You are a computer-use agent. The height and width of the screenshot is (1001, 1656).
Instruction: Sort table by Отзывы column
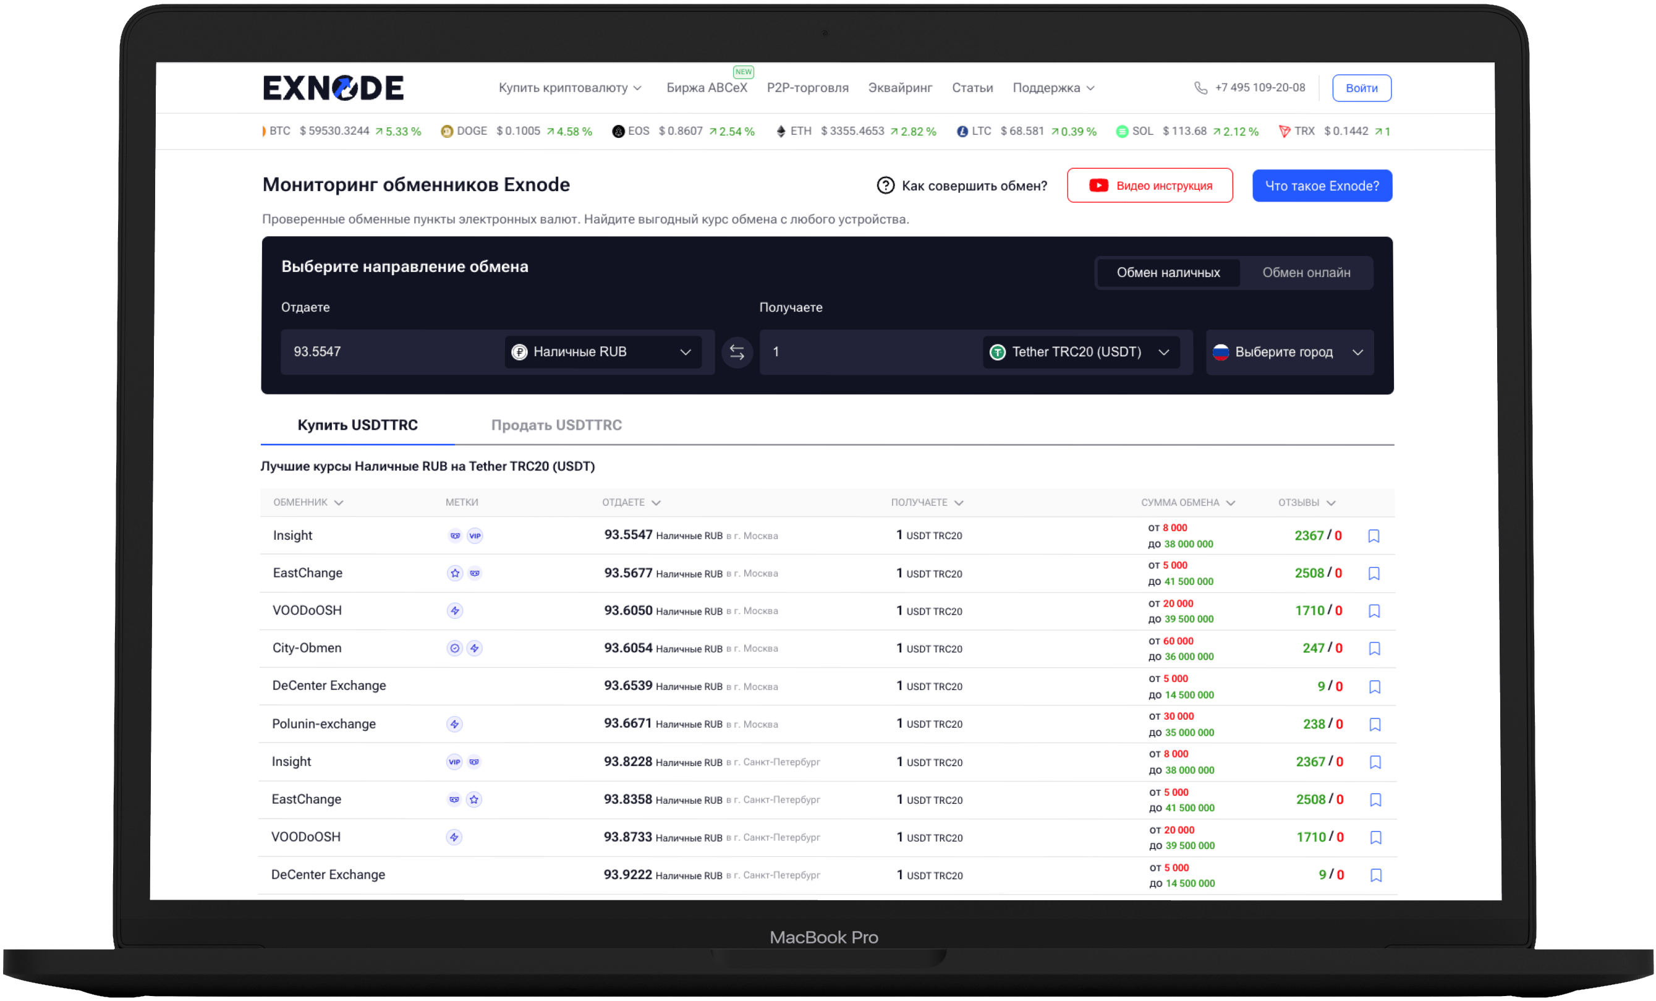(1307, 503)
